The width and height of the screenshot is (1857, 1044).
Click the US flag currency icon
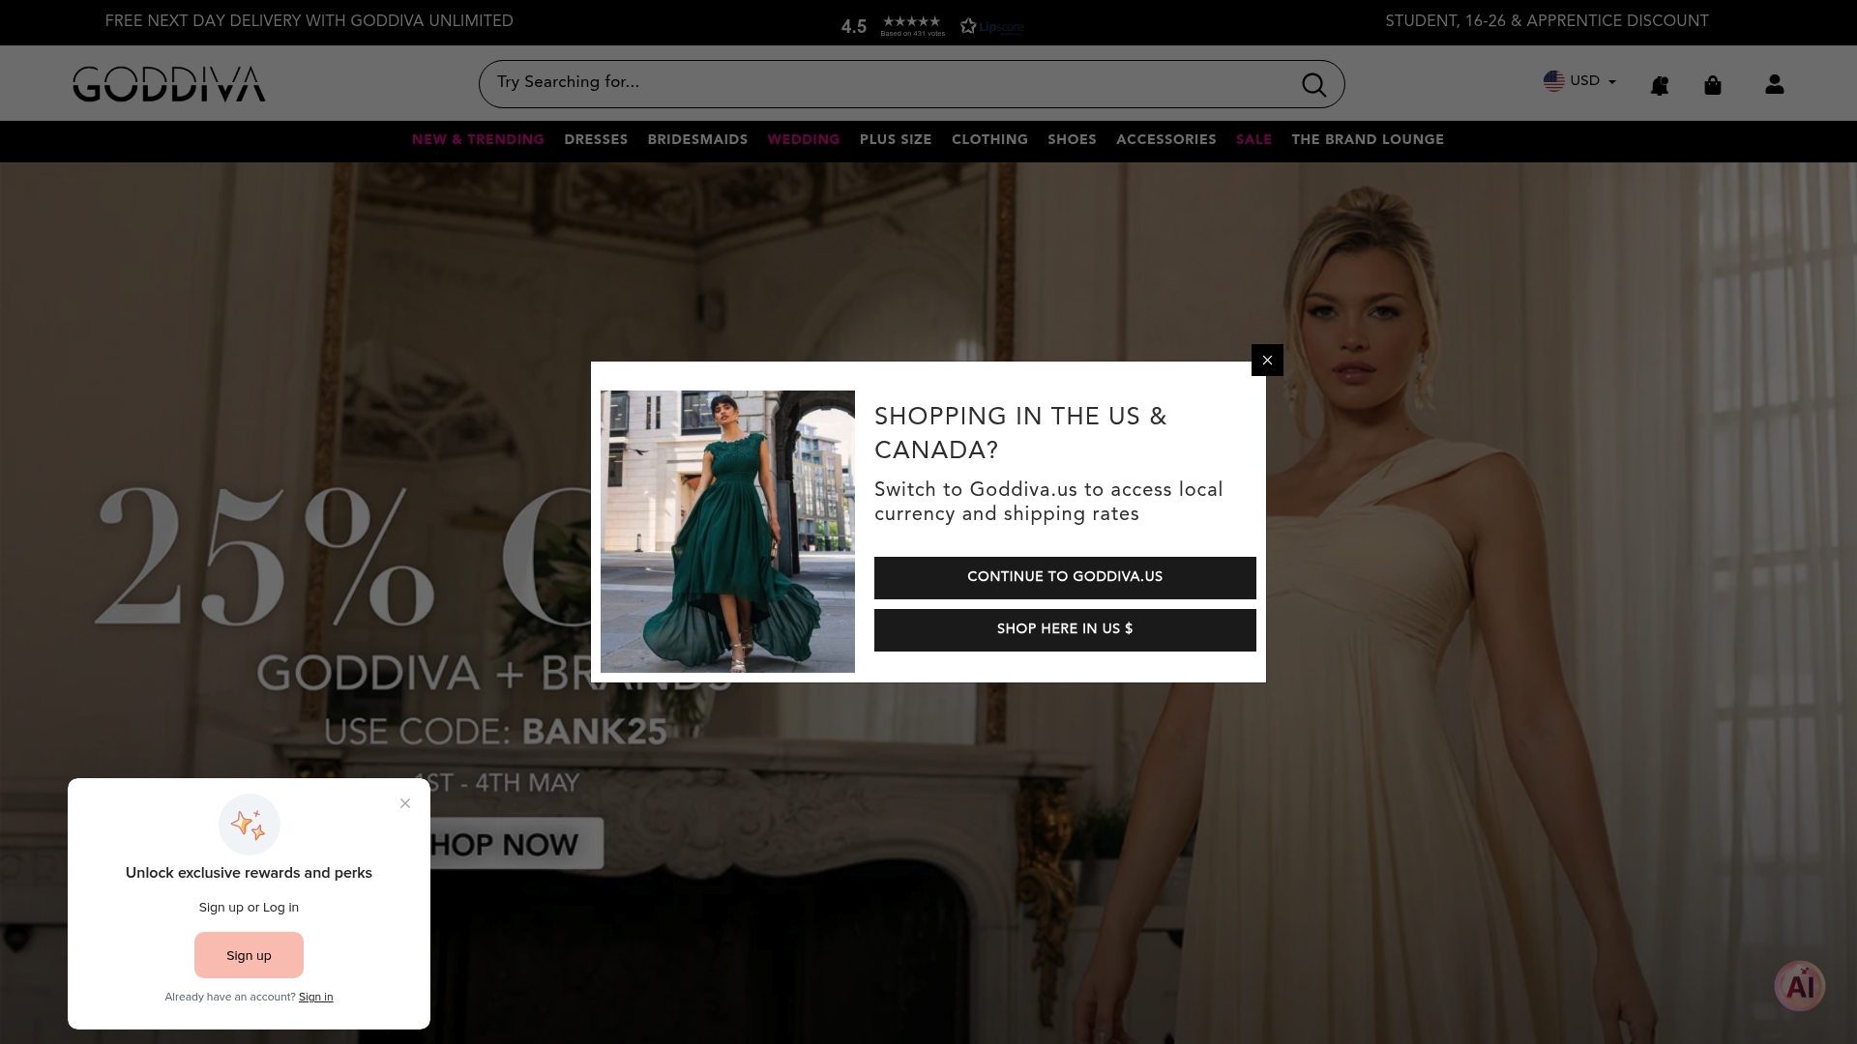coord(1554,81)
